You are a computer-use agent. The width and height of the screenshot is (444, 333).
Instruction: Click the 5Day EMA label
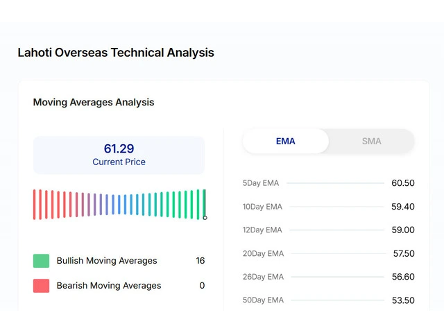tap(260, 183)
